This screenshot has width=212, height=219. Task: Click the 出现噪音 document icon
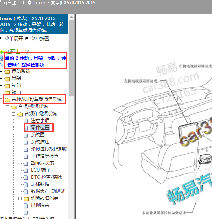coord(26,206)
